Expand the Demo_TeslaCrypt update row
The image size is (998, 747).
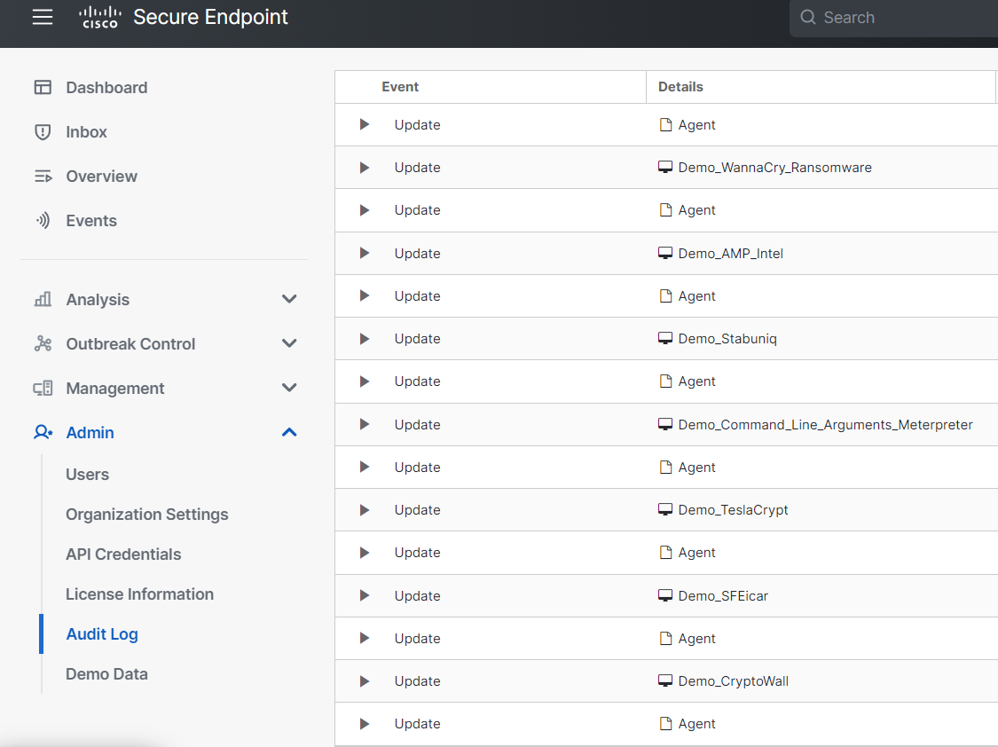tap(364, 510)
